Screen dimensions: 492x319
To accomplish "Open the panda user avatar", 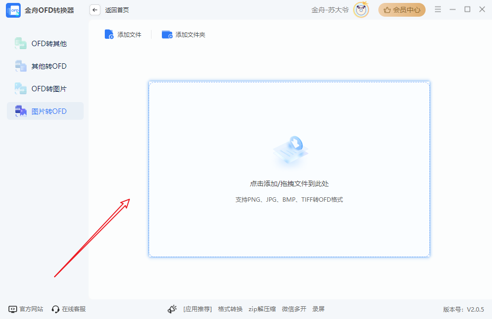I will coord(361,10).
